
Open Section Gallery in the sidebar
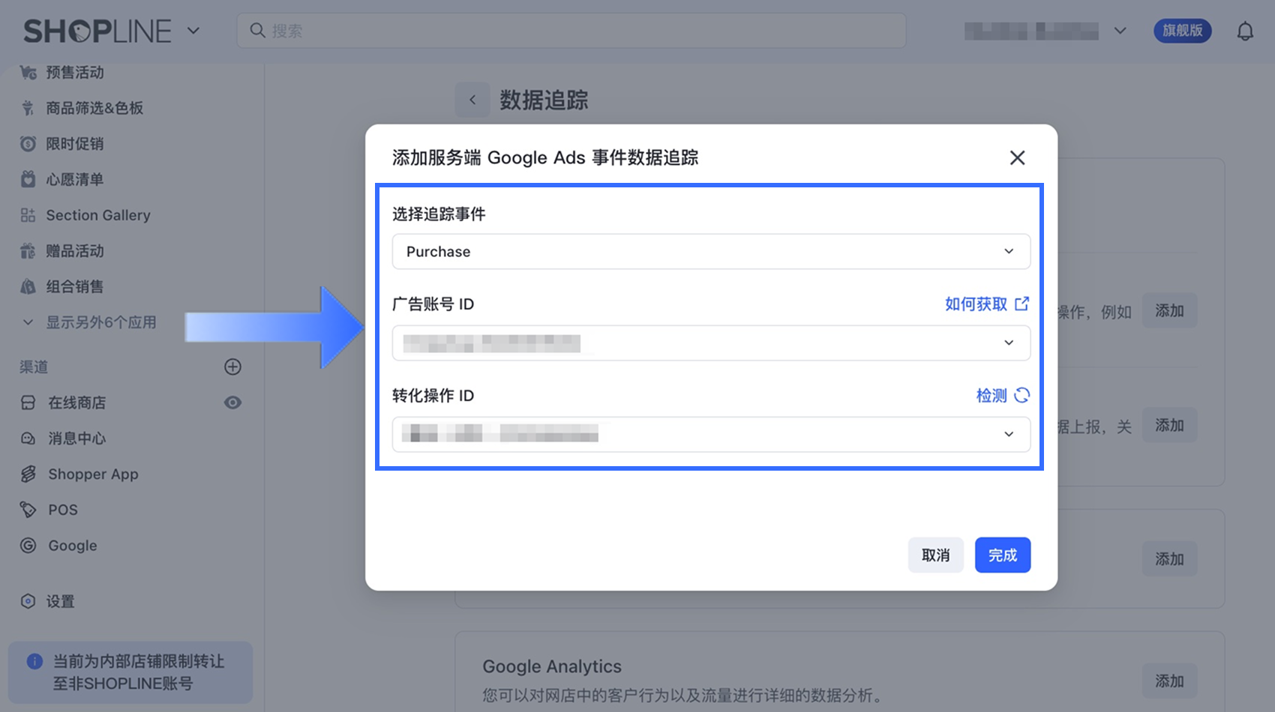(98, 215)
